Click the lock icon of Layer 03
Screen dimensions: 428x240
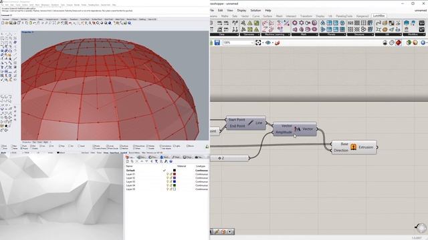171,181
